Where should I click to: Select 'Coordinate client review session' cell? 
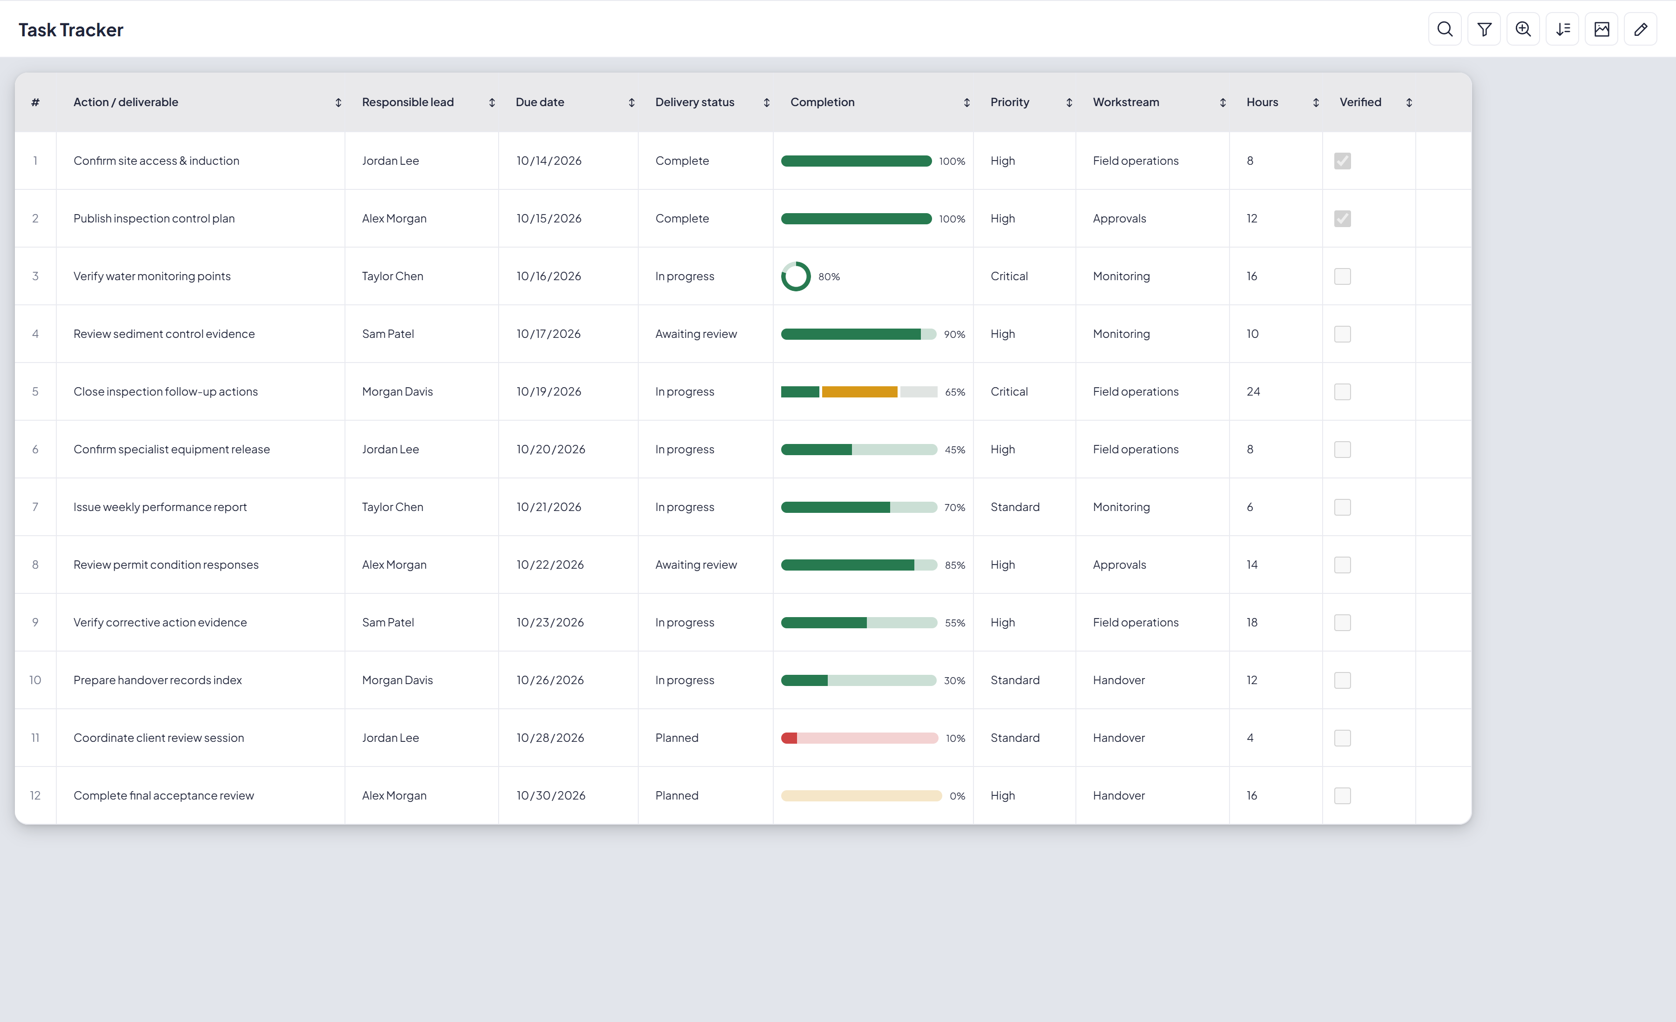pyautogui.click(x=158, y=738)
